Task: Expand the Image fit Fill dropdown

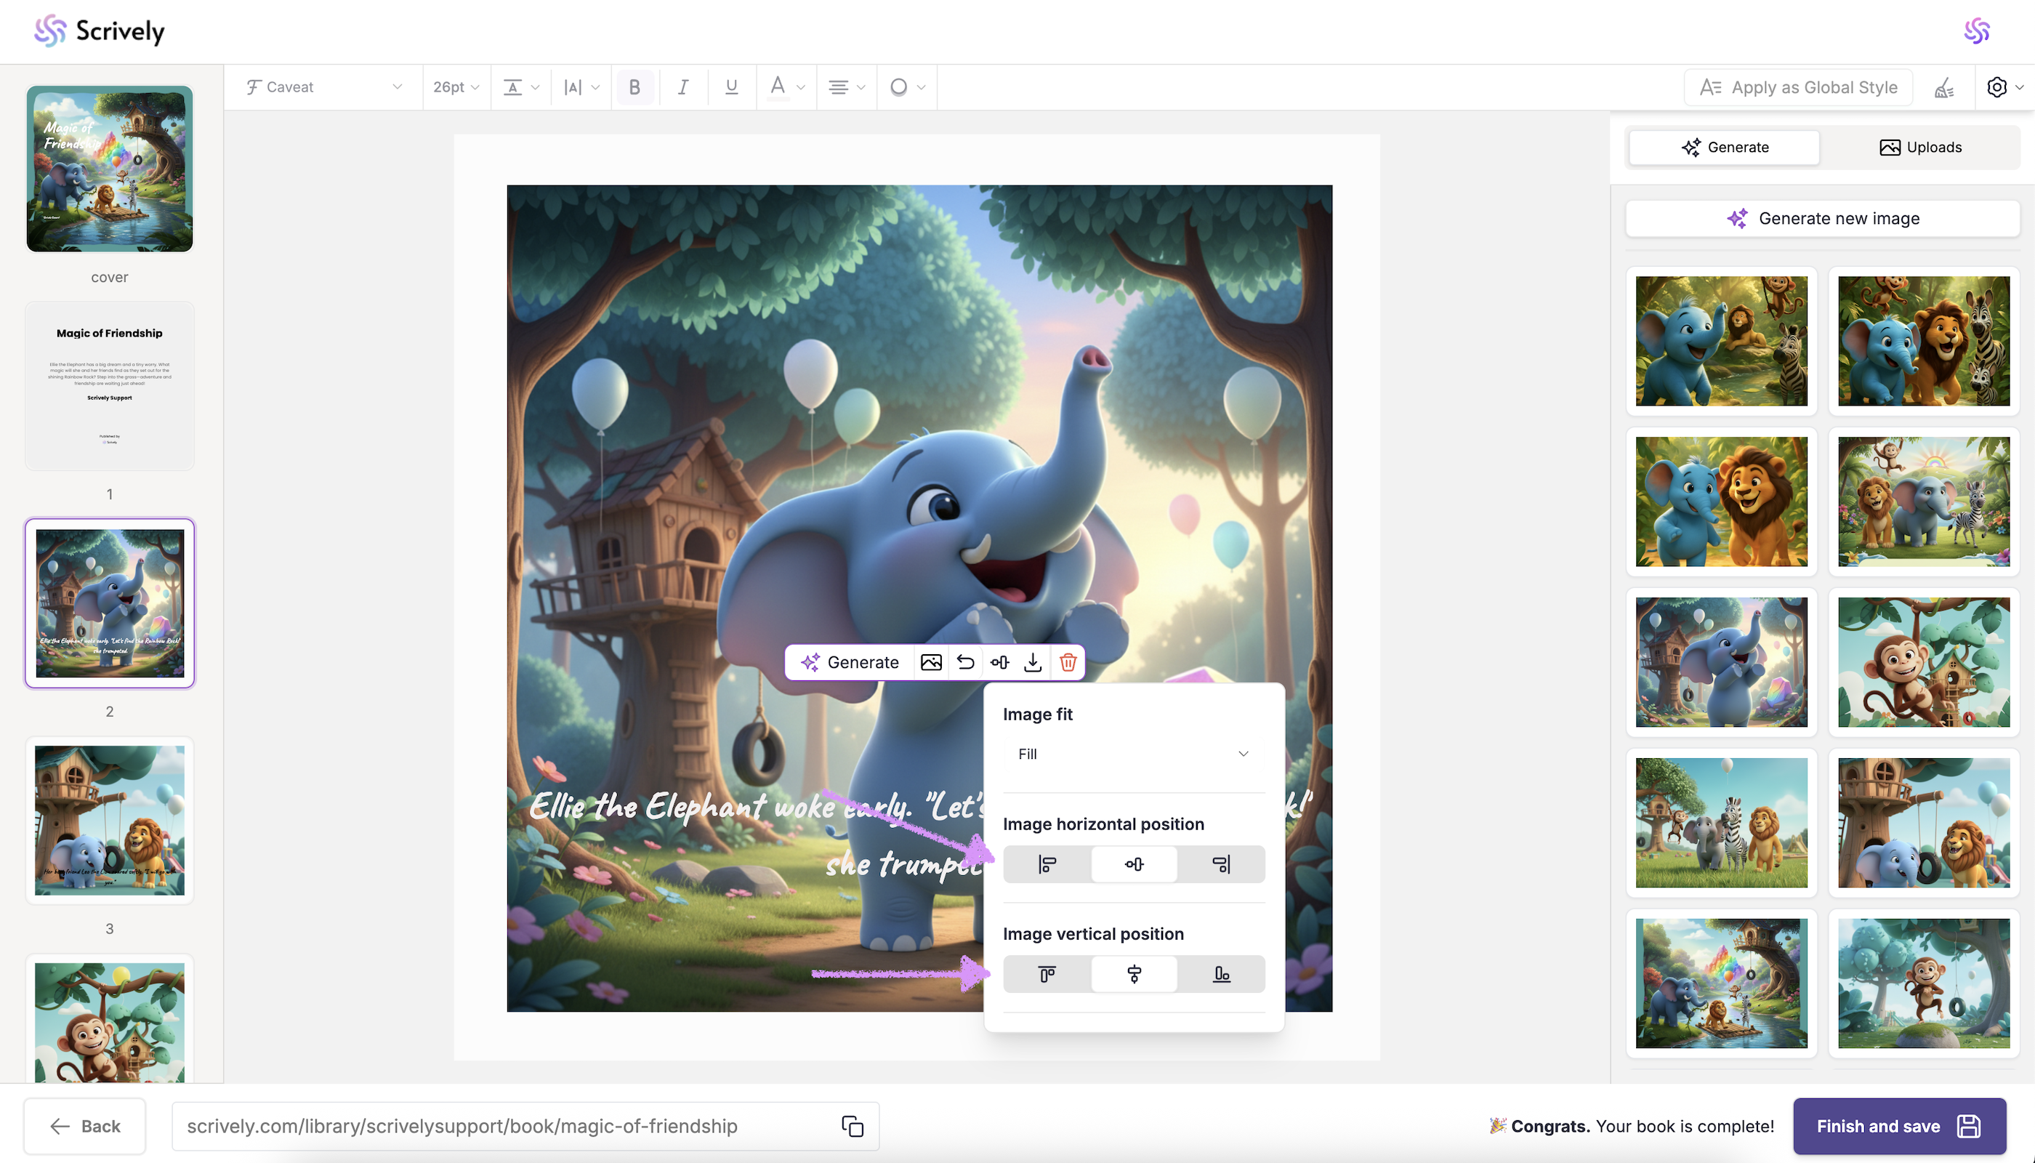Action: tap(1133, 754)
